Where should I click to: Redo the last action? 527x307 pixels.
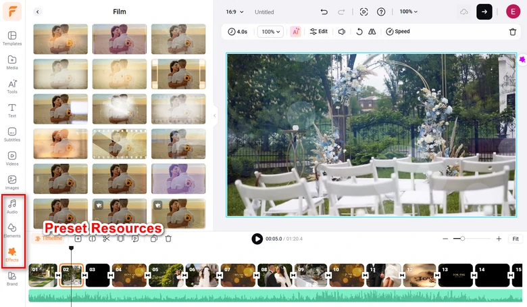pos(341,11)
